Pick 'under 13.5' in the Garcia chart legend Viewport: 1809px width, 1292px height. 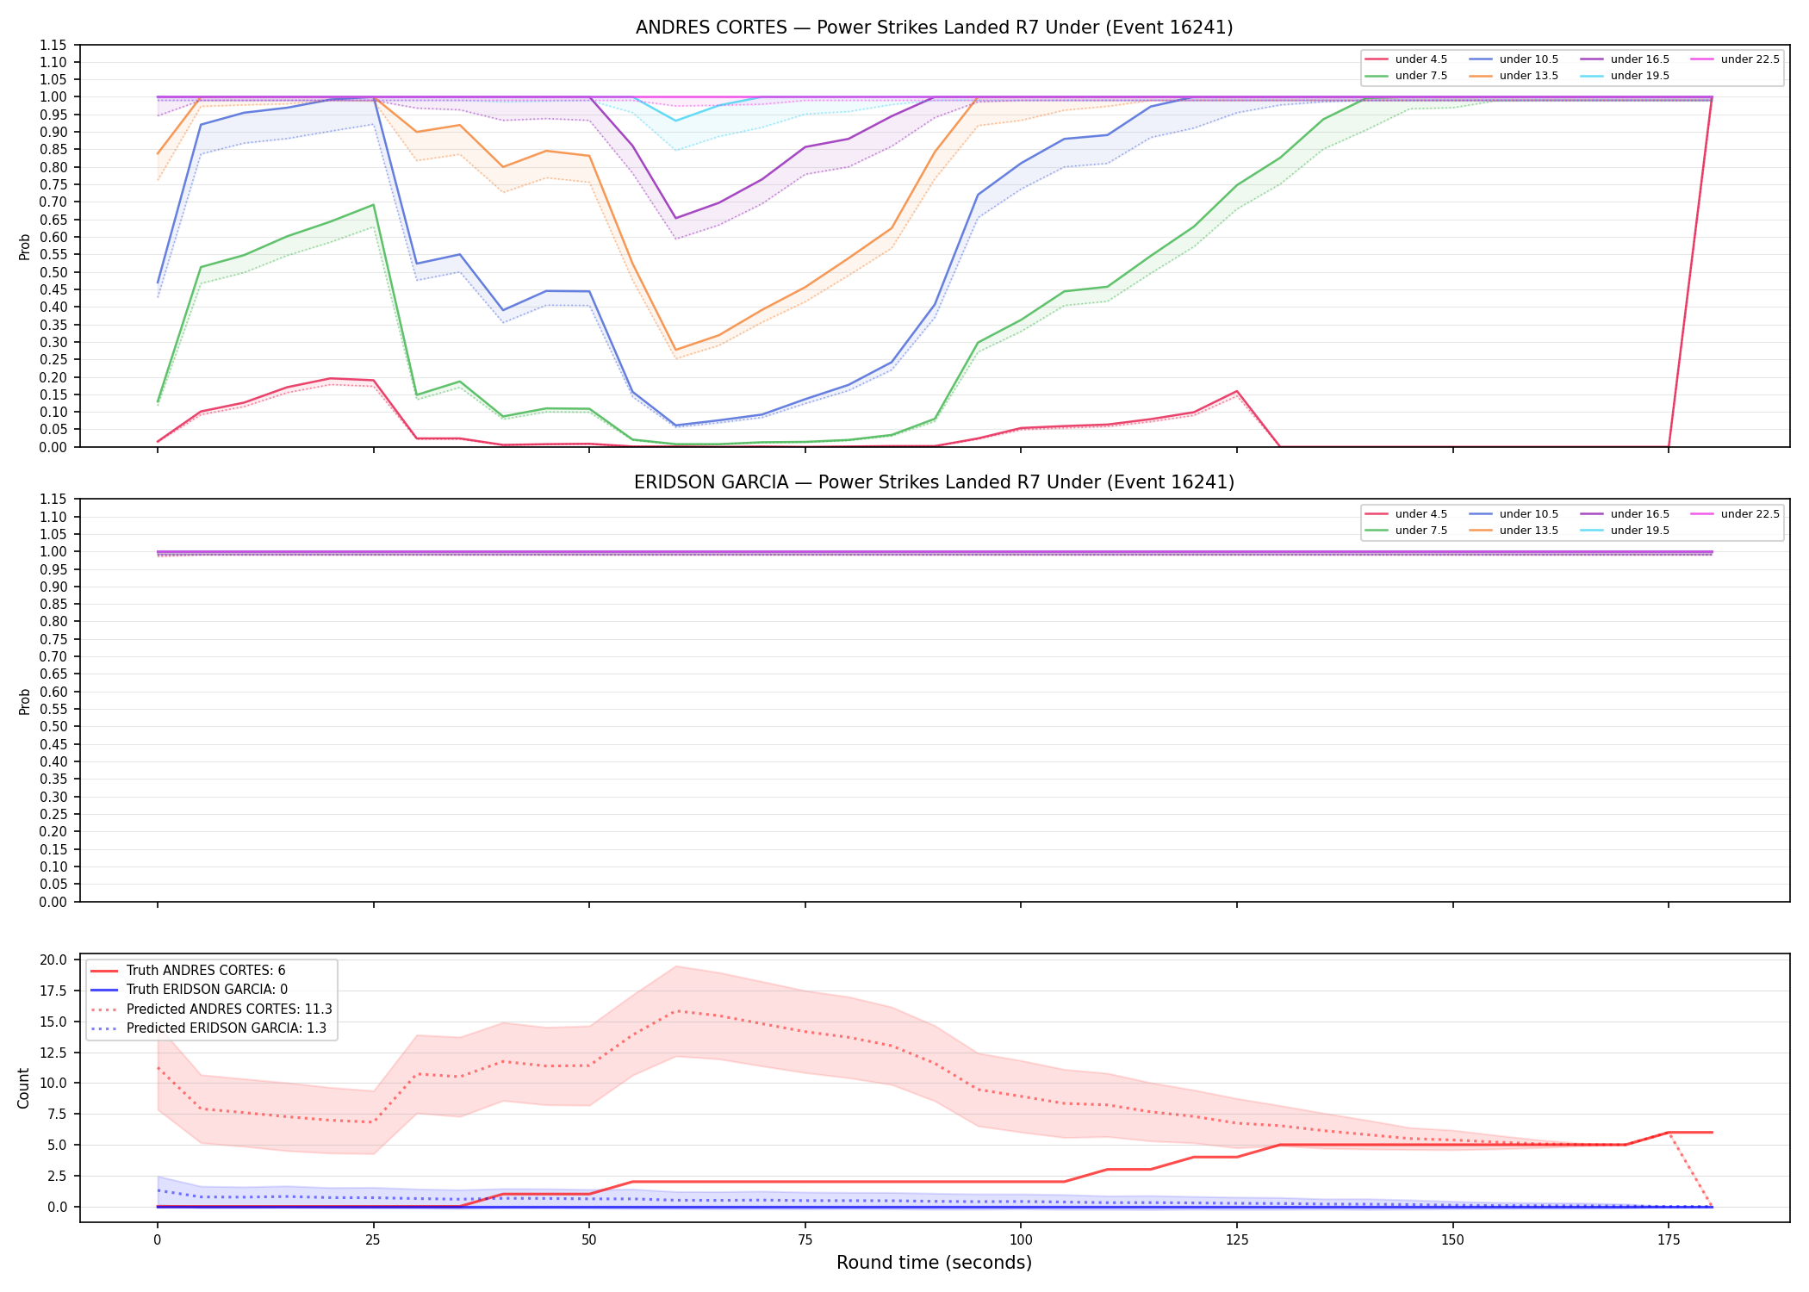[x=1514, y=531]
